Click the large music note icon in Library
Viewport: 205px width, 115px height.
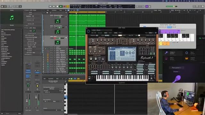12,18
